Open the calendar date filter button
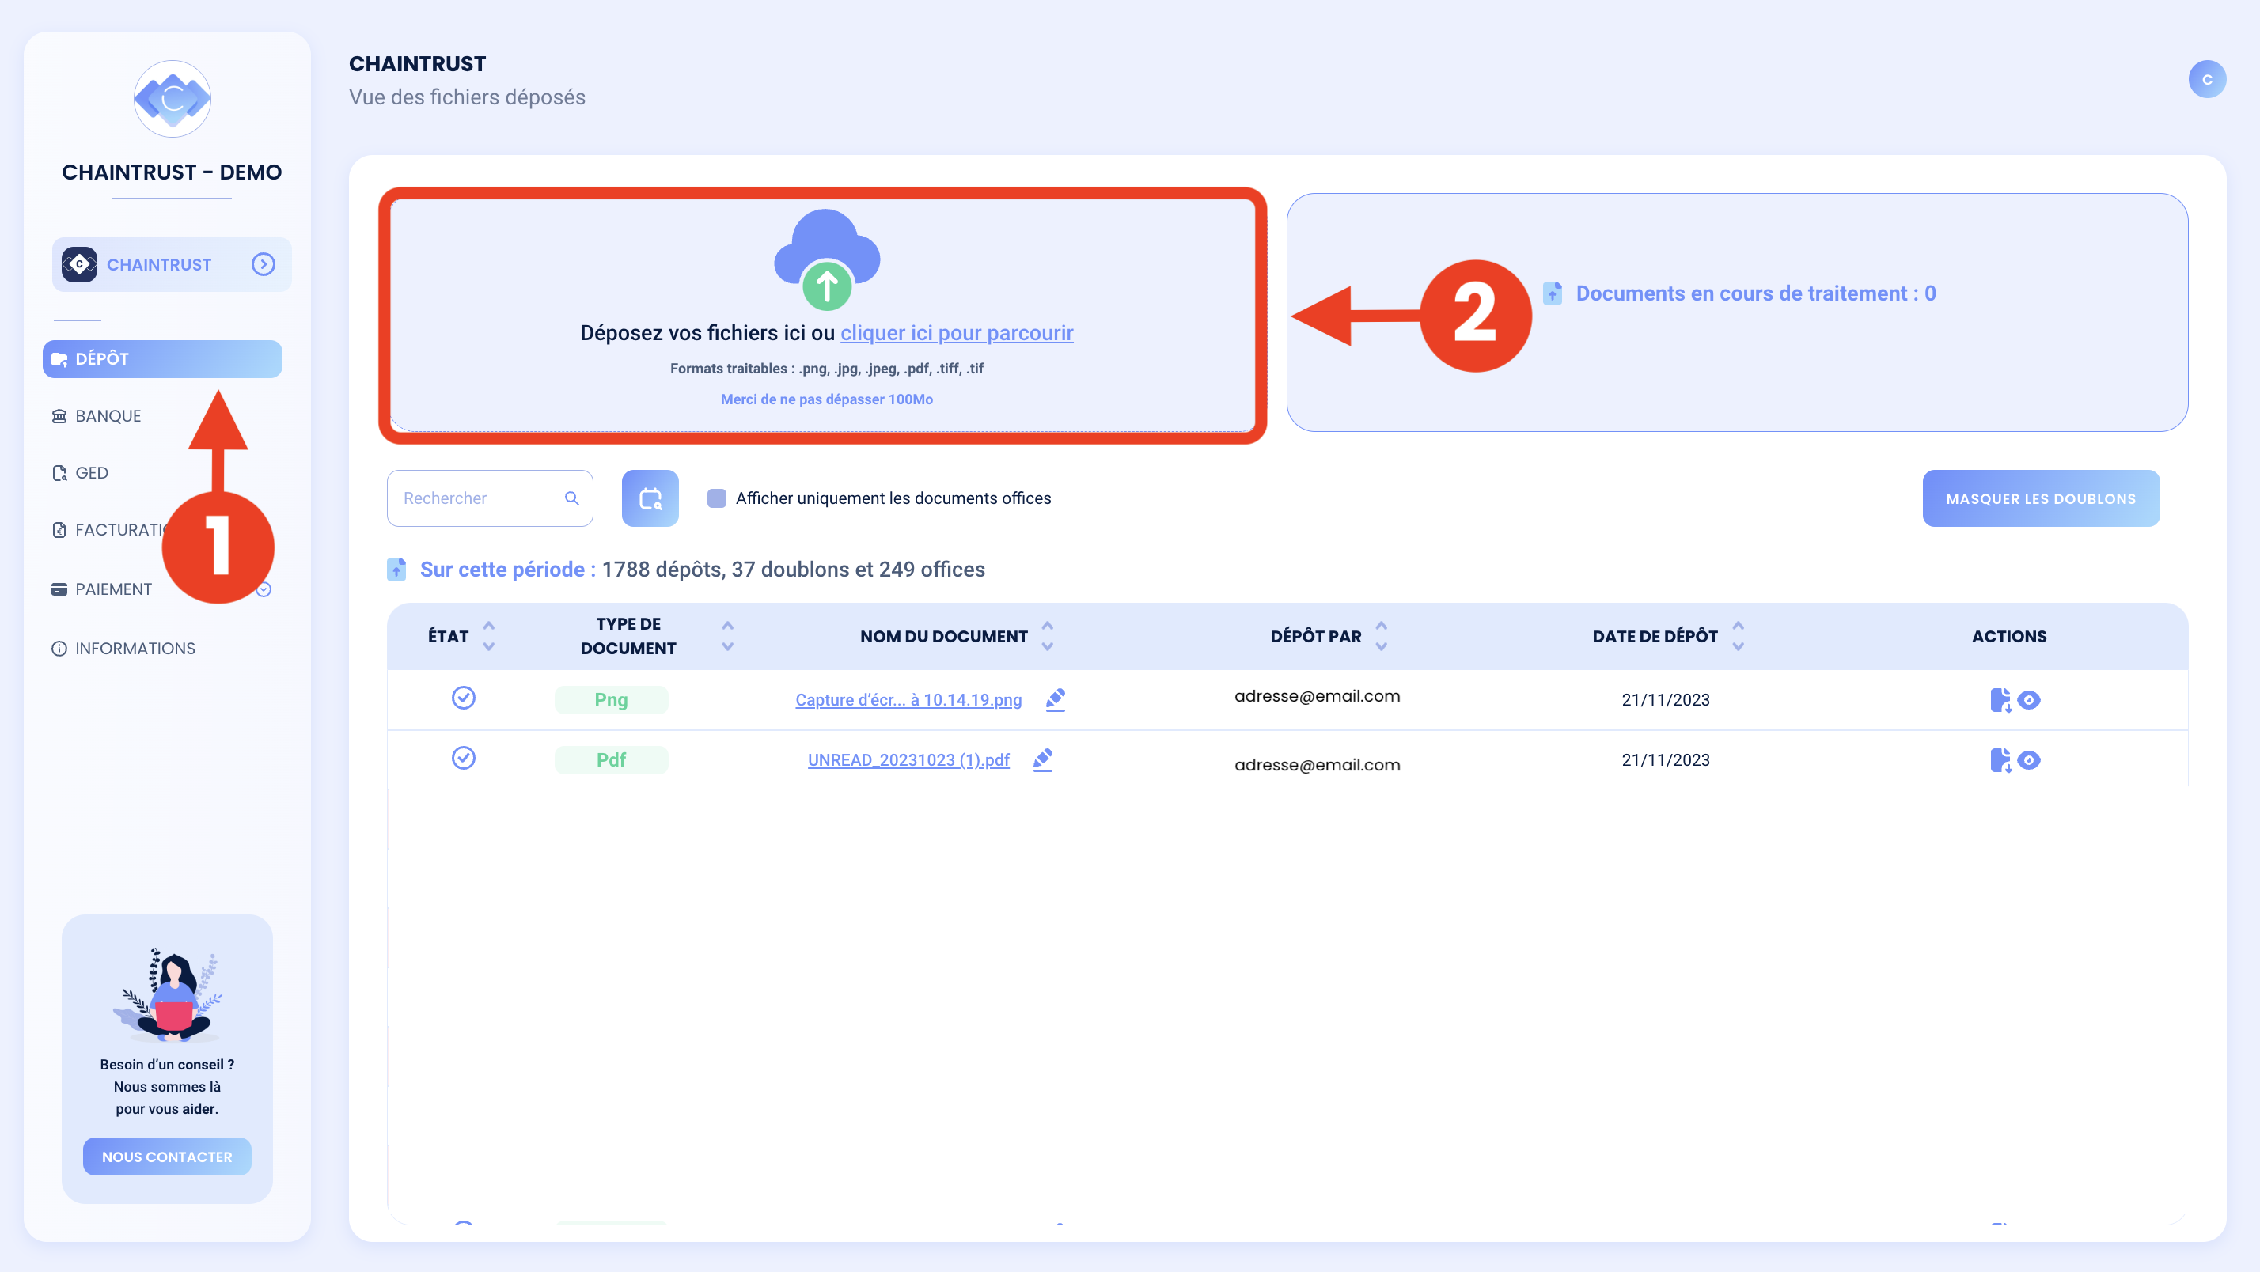The height and width of the screenshot is (1272, 2260). [x=650, y=498]
